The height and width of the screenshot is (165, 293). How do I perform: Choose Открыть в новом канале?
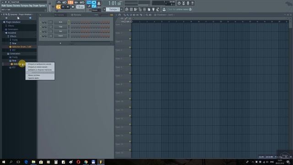(x=40, y=67)
